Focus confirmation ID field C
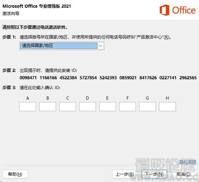The width and height of the screenshot is (199, 182). [x=68, y=107]
